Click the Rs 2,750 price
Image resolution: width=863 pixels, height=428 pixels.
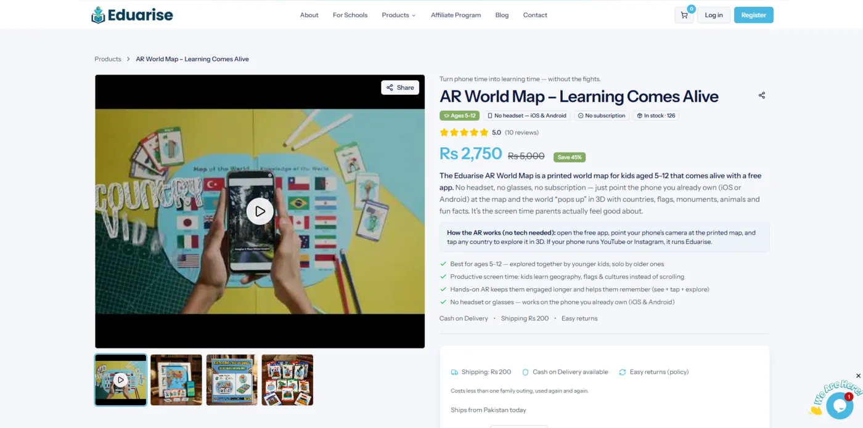tap(471, 154)
